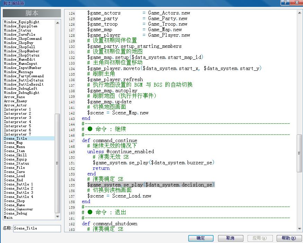Select Scene_Map in the script list
Image resolution: width=303 pixels, height=243 pixels.
tap(13, 142)
